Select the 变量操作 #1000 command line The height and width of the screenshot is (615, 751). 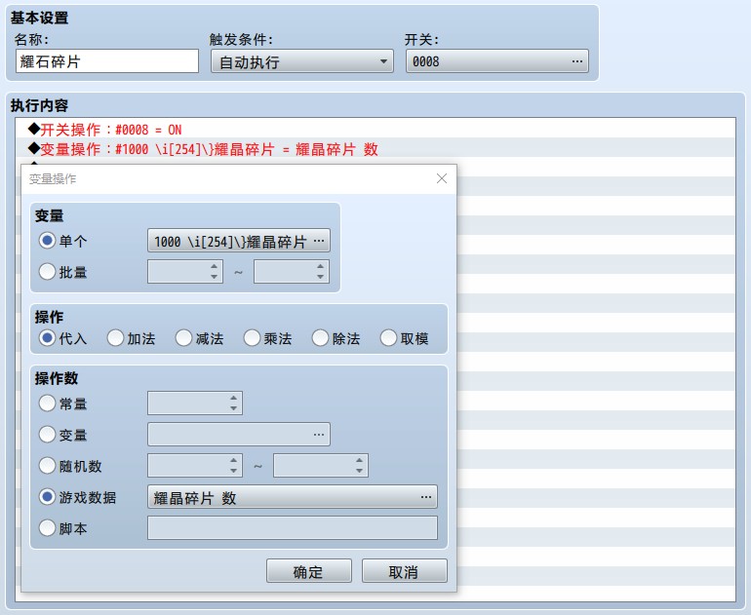tap(375, 149)
